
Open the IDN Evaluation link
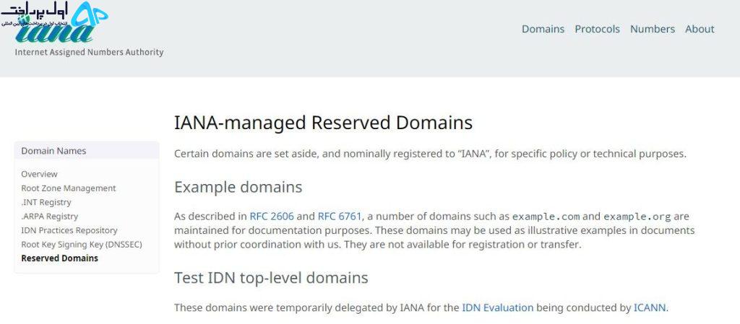(497, 307)
